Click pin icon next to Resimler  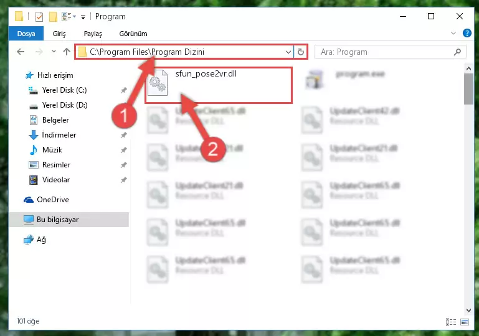point(123,165)
